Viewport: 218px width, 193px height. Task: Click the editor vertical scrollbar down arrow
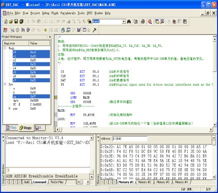(x=215, y=125)
